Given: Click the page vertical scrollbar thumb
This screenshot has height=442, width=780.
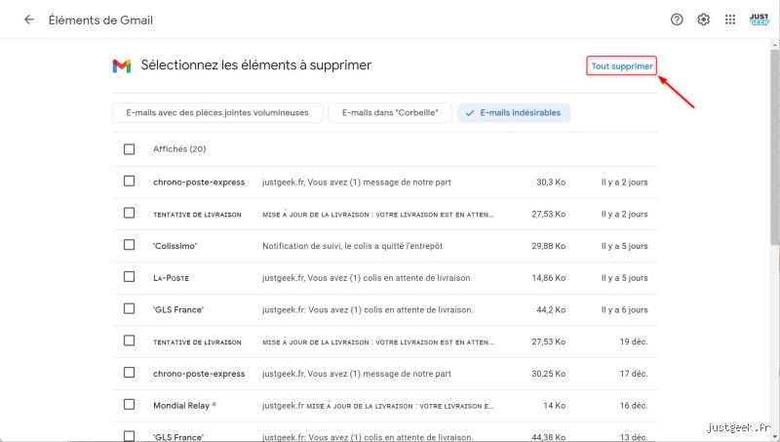Looking at the screenshot, I should click(775, 146).
